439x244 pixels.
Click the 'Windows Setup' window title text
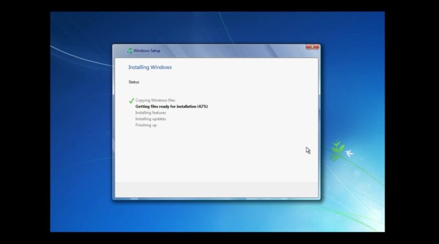pyautogui.click(x=147, y=50)
